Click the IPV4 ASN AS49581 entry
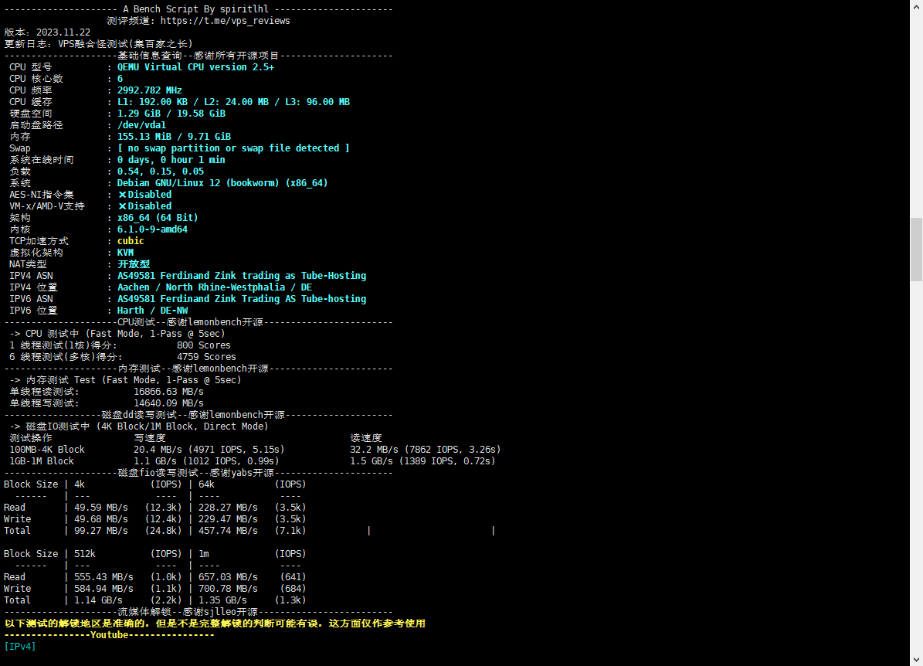 pos(242,276)
